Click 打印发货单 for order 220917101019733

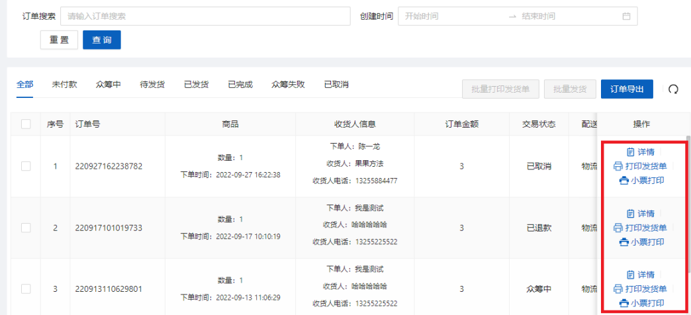point(639,228)
